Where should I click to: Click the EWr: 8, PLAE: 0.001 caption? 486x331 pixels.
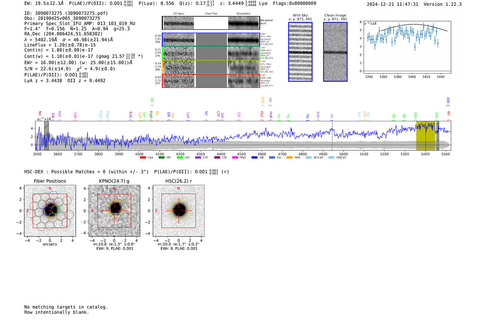click(x=179, y=248)
